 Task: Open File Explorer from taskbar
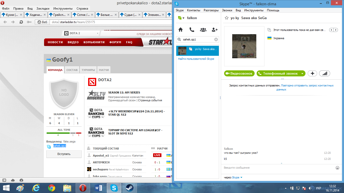pos(67,188)
